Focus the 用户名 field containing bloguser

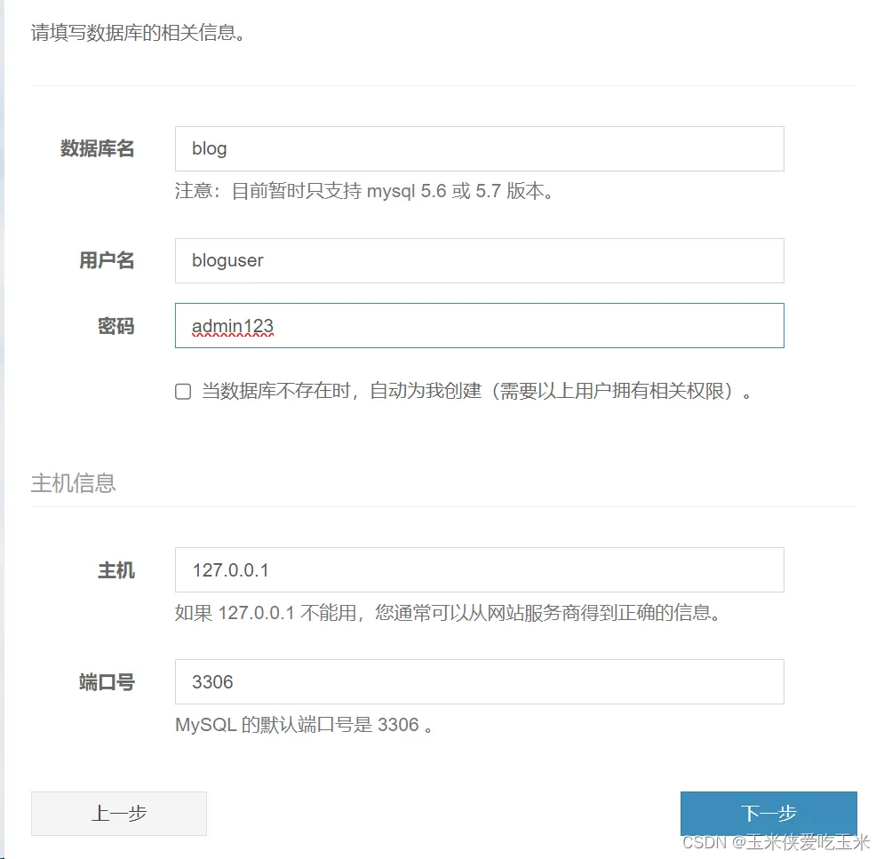(x=479, y=260)
